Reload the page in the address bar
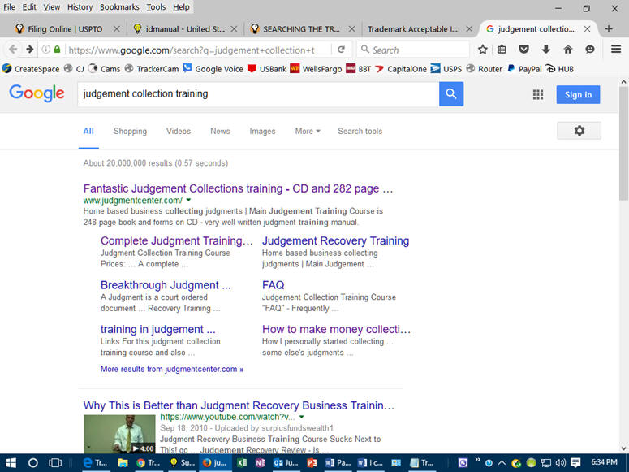Screen dimensions: 629x472 click(342, 50)
